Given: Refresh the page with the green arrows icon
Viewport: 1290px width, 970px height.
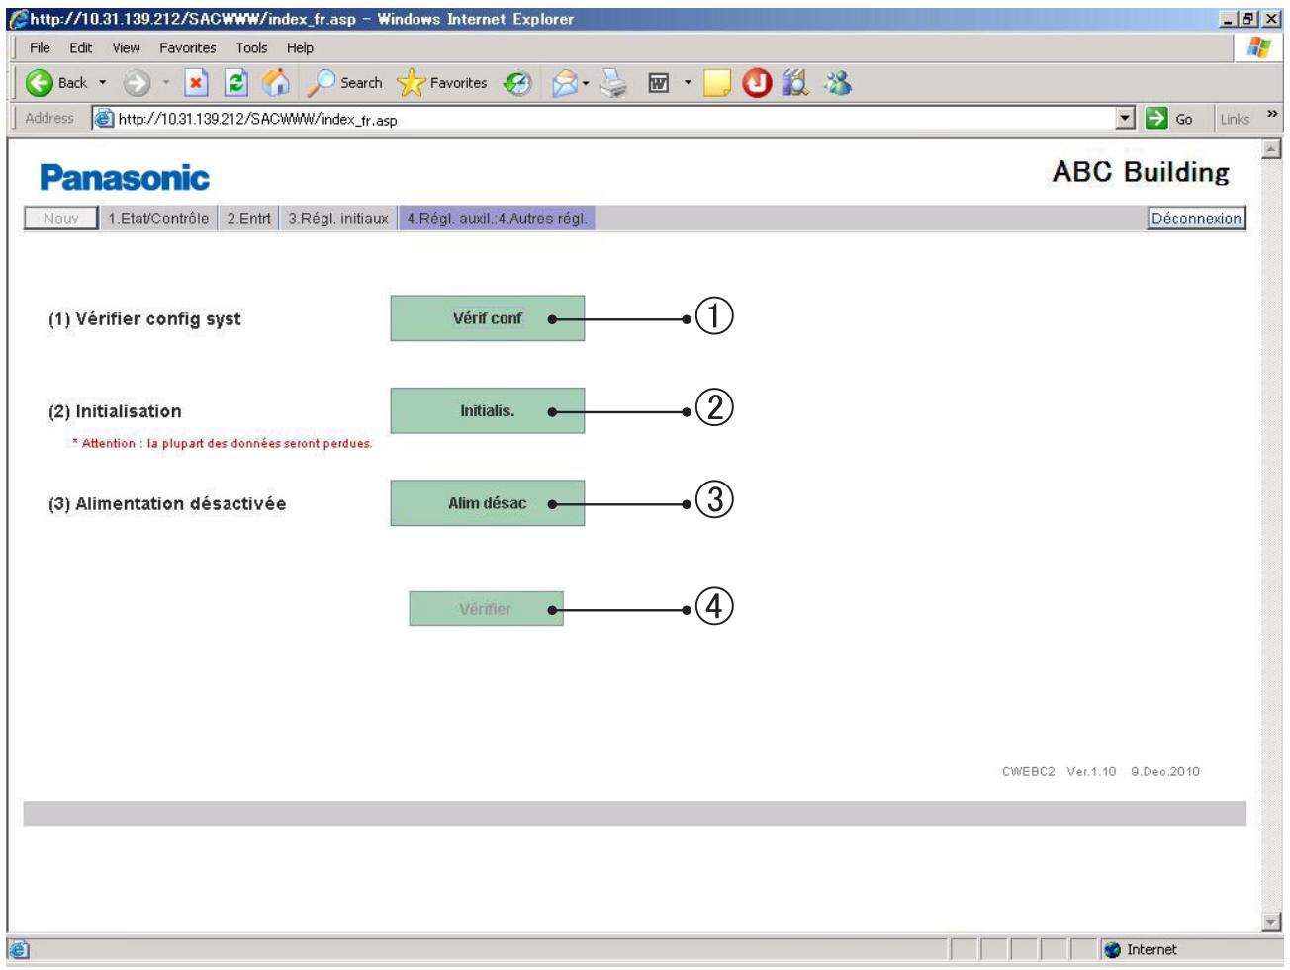Looking at the screenshot, I should pyautogui.click(x=235, y=83).
